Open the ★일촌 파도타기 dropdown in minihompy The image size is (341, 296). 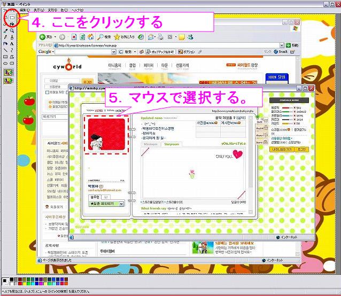121,204
